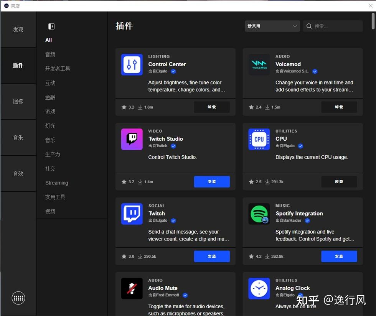Select the 开发者工具 category
Viewport: 376px width, 316px height.
(x=58, y=69)
